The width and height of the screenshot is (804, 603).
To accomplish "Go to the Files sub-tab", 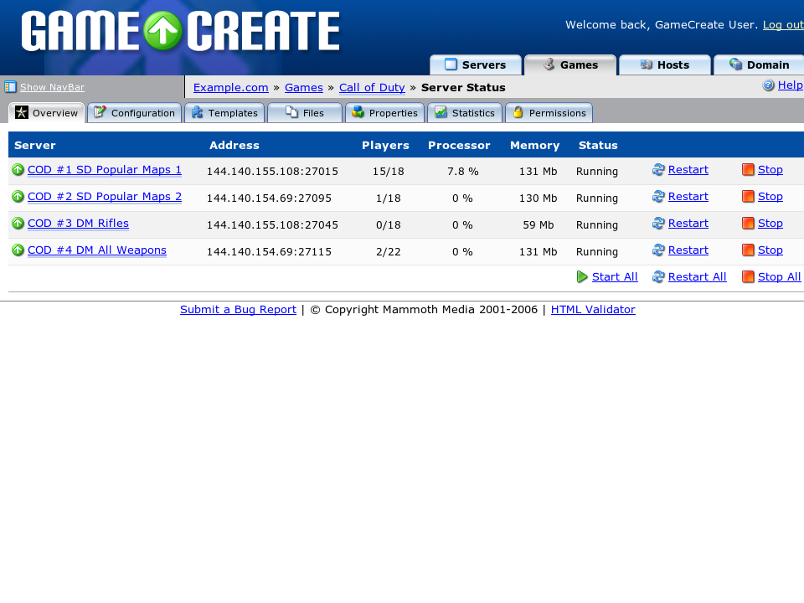I will (x=305, y=113).
